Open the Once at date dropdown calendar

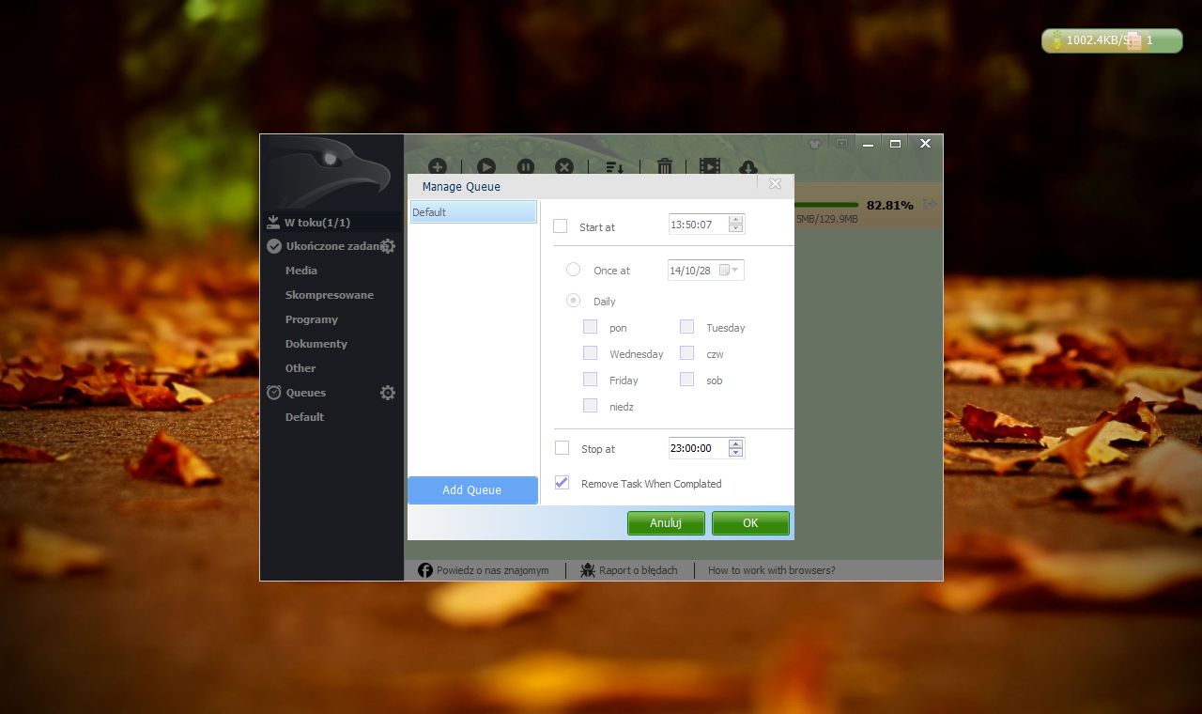pyautogui.click(x=730, y=271)
